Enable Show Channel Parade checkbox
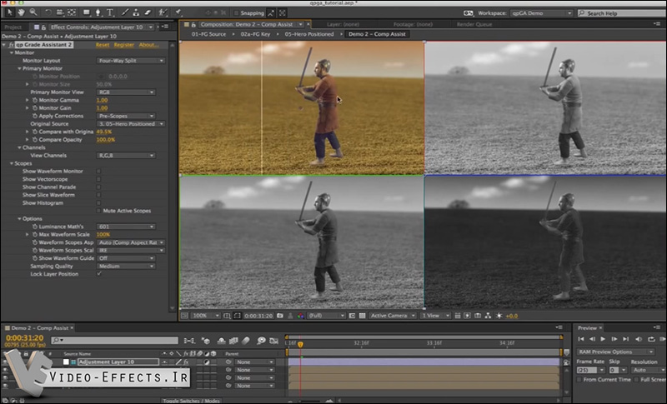 point(98,187)
